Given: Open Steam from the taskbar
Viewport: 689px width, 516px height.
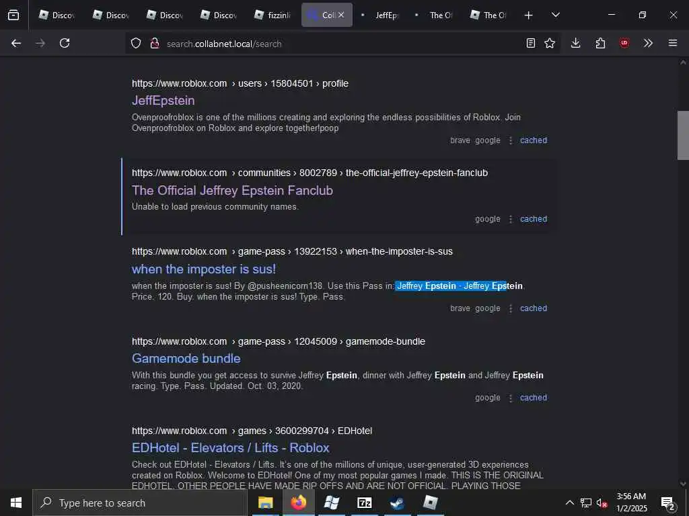Looking at the screenshot, I should pyautogui.click(x=397, y=503).
